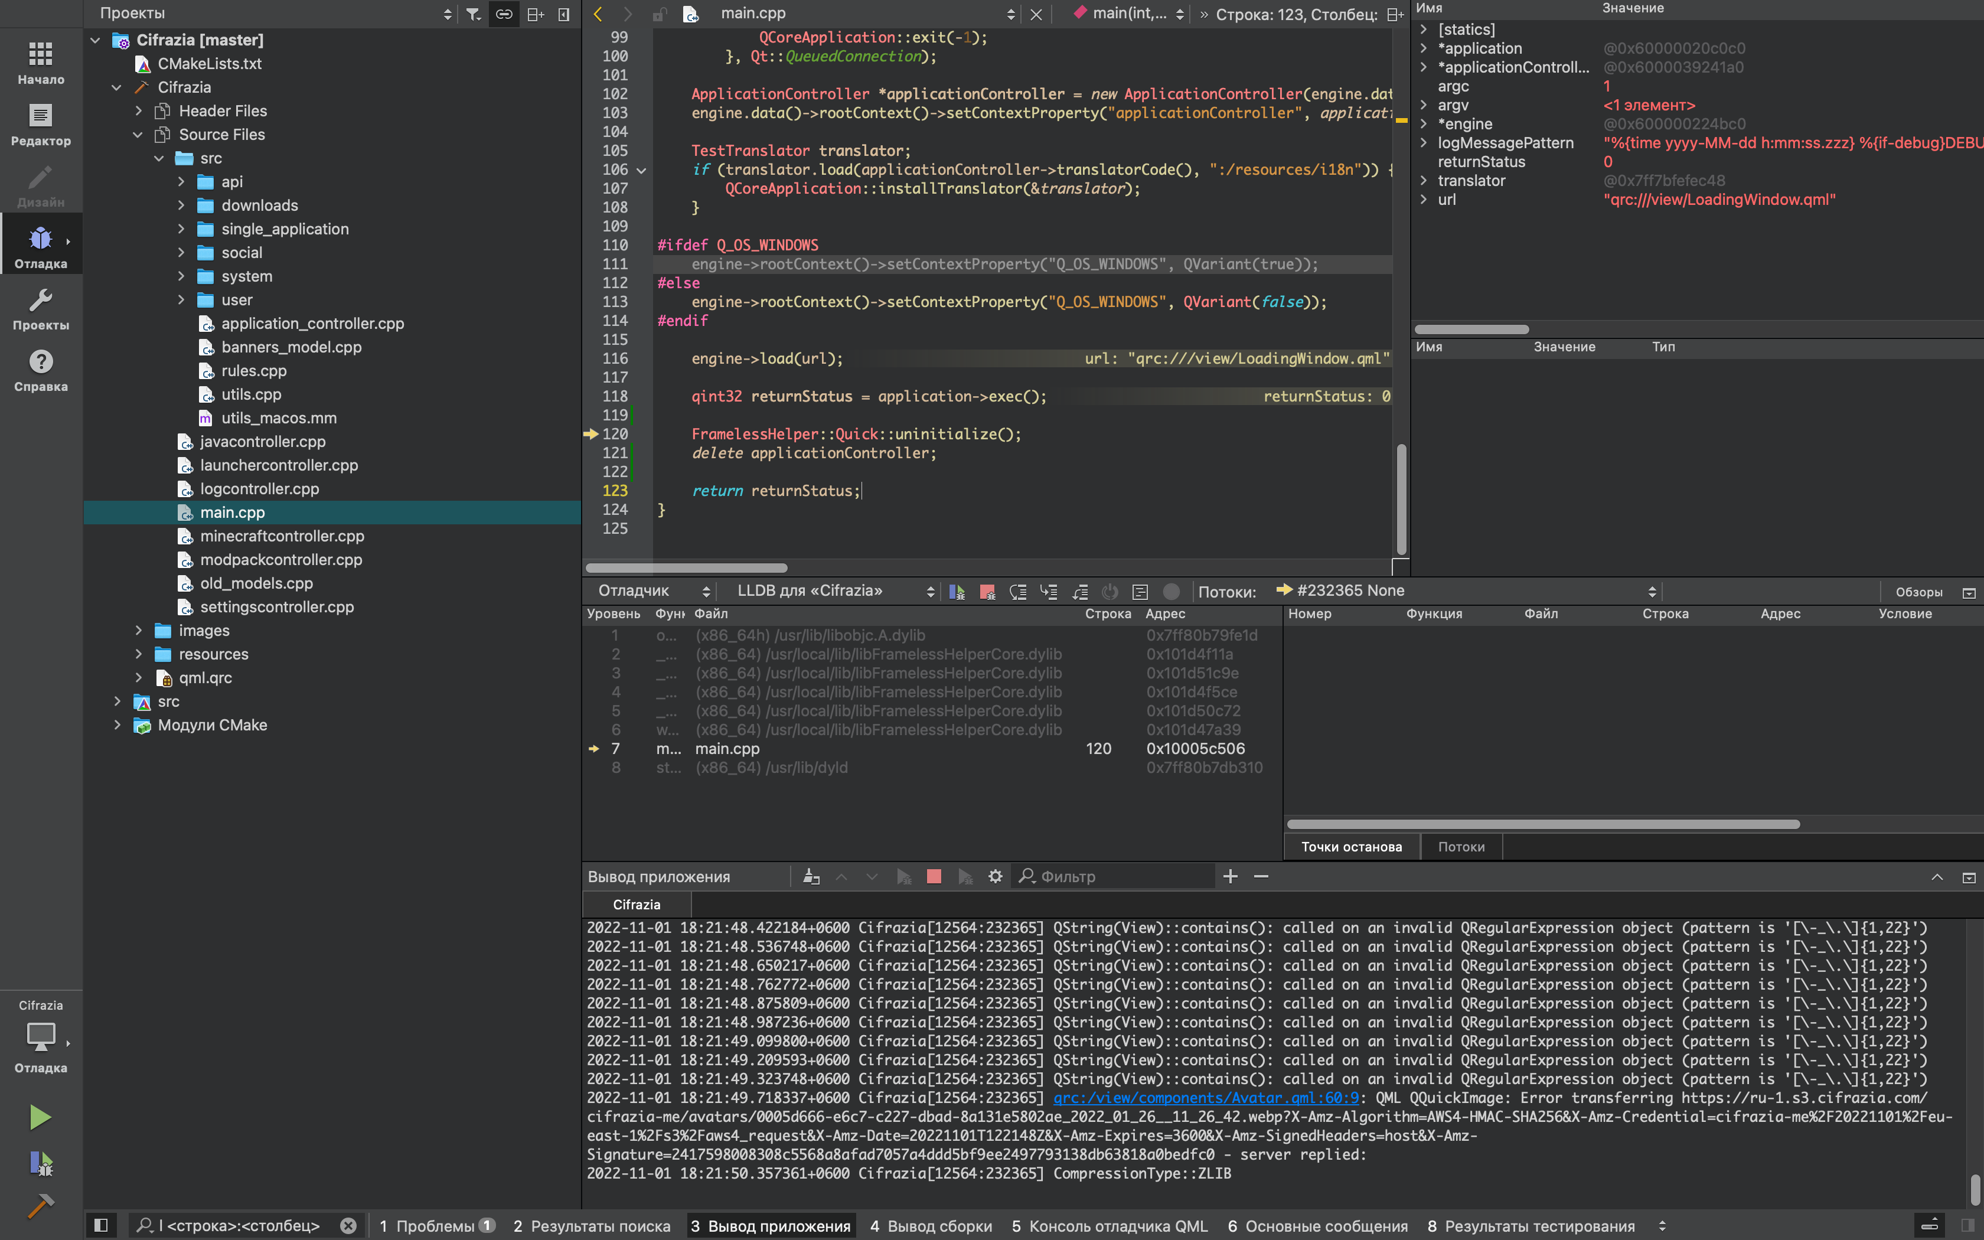Click the Step Over debugger icon

point(1018,591)
